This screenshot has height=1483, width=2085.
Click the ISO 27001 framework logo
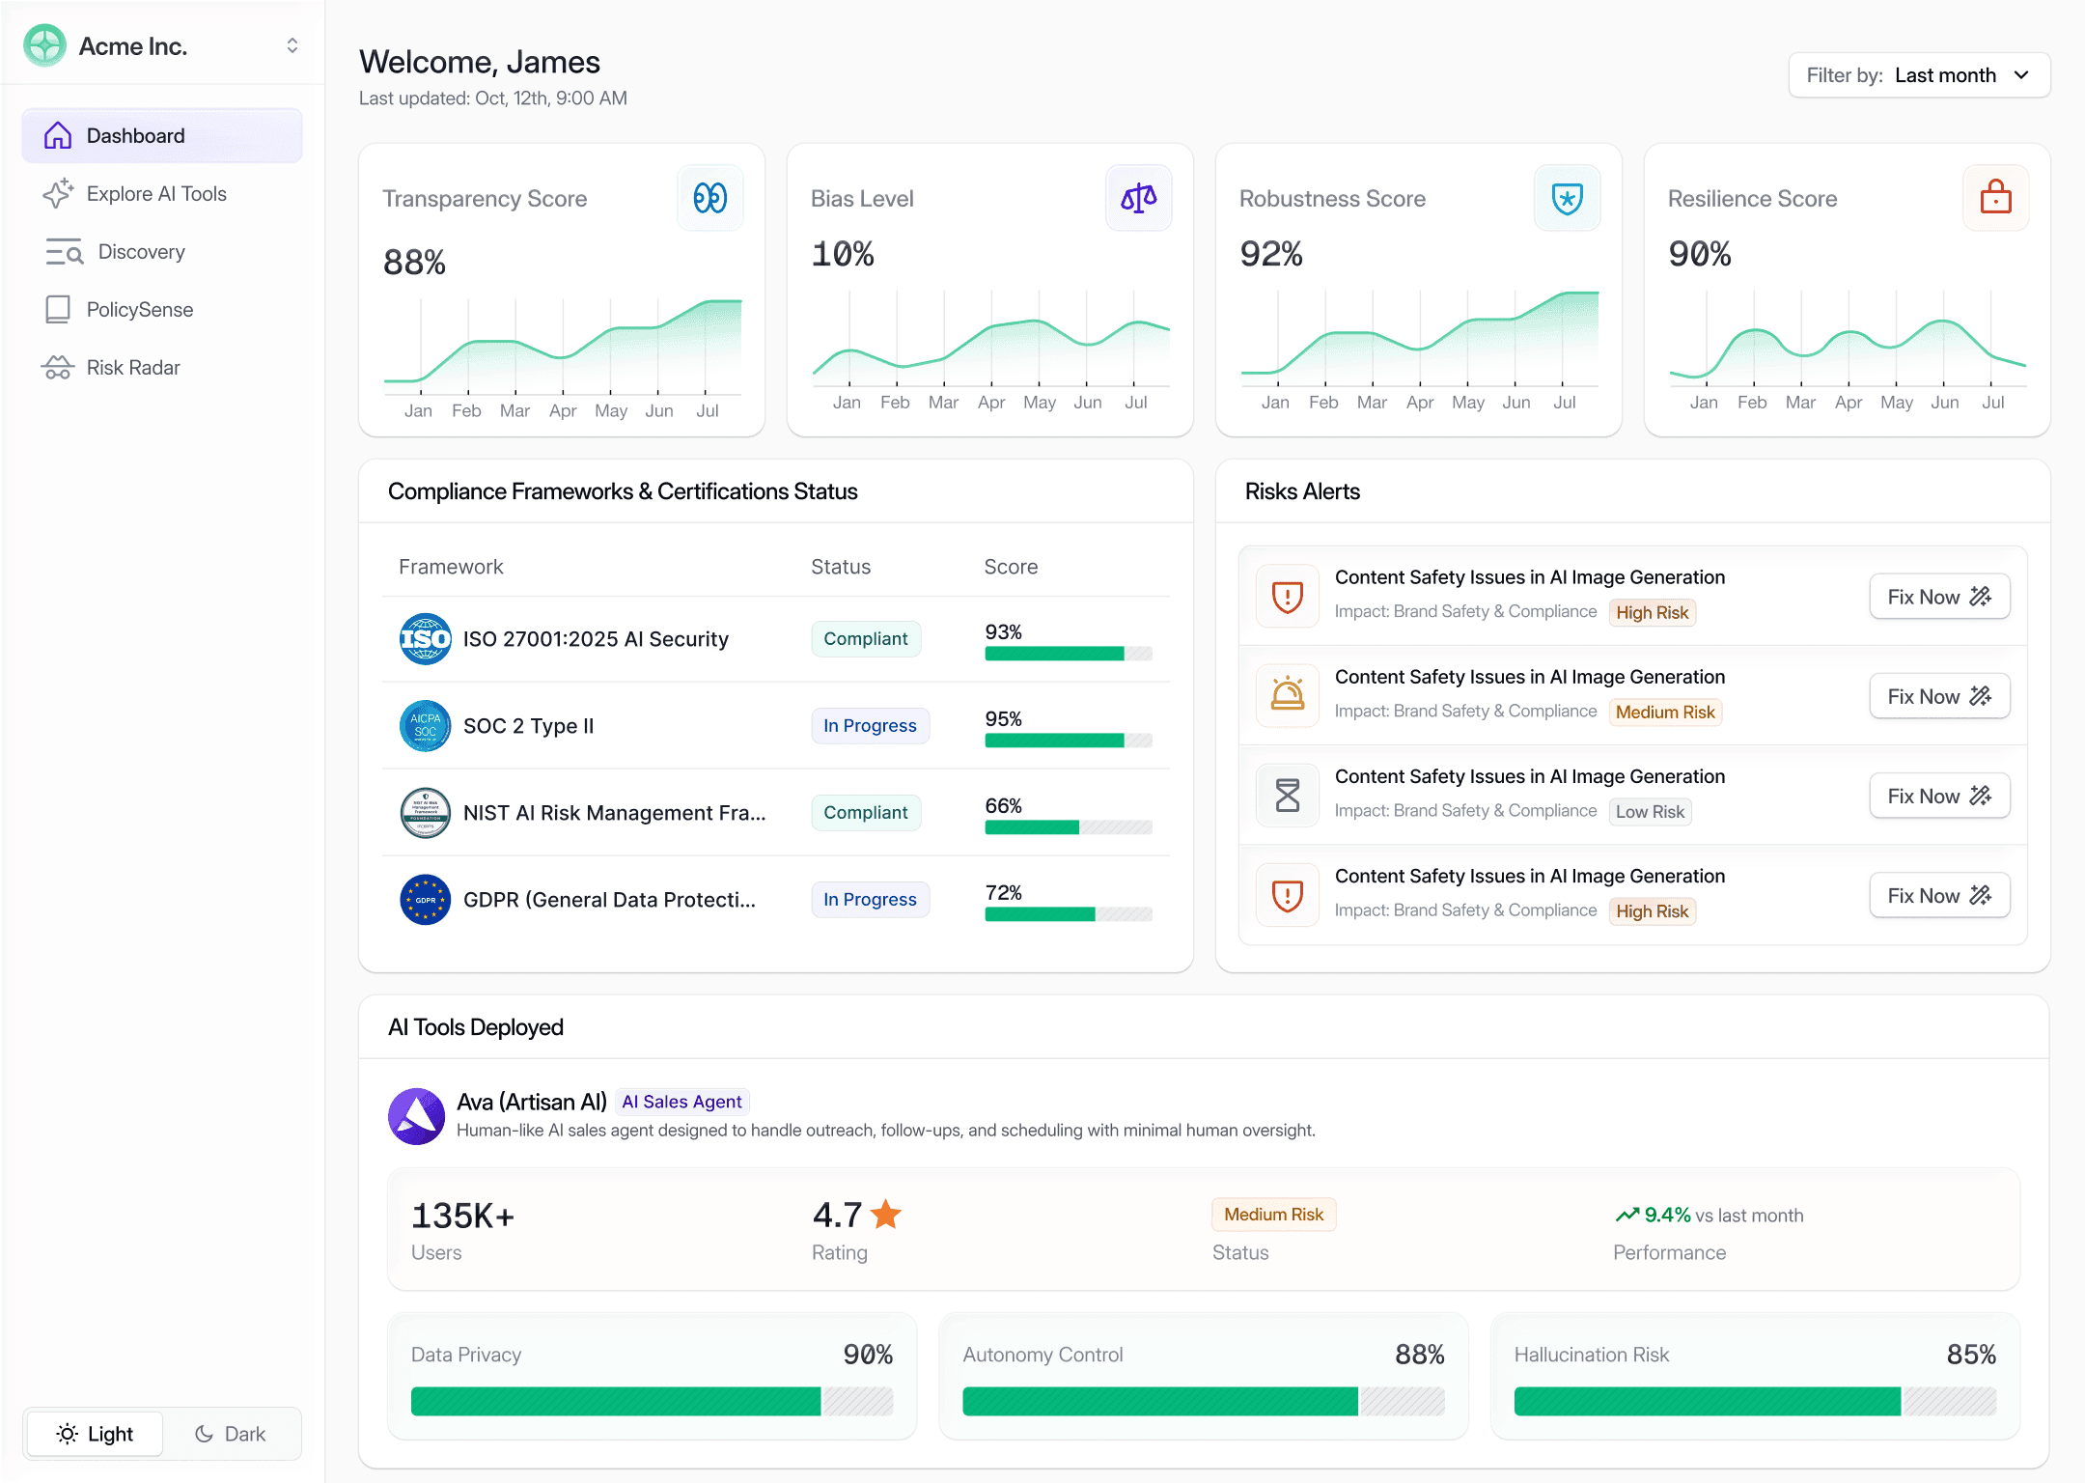[x=425, y=638]
